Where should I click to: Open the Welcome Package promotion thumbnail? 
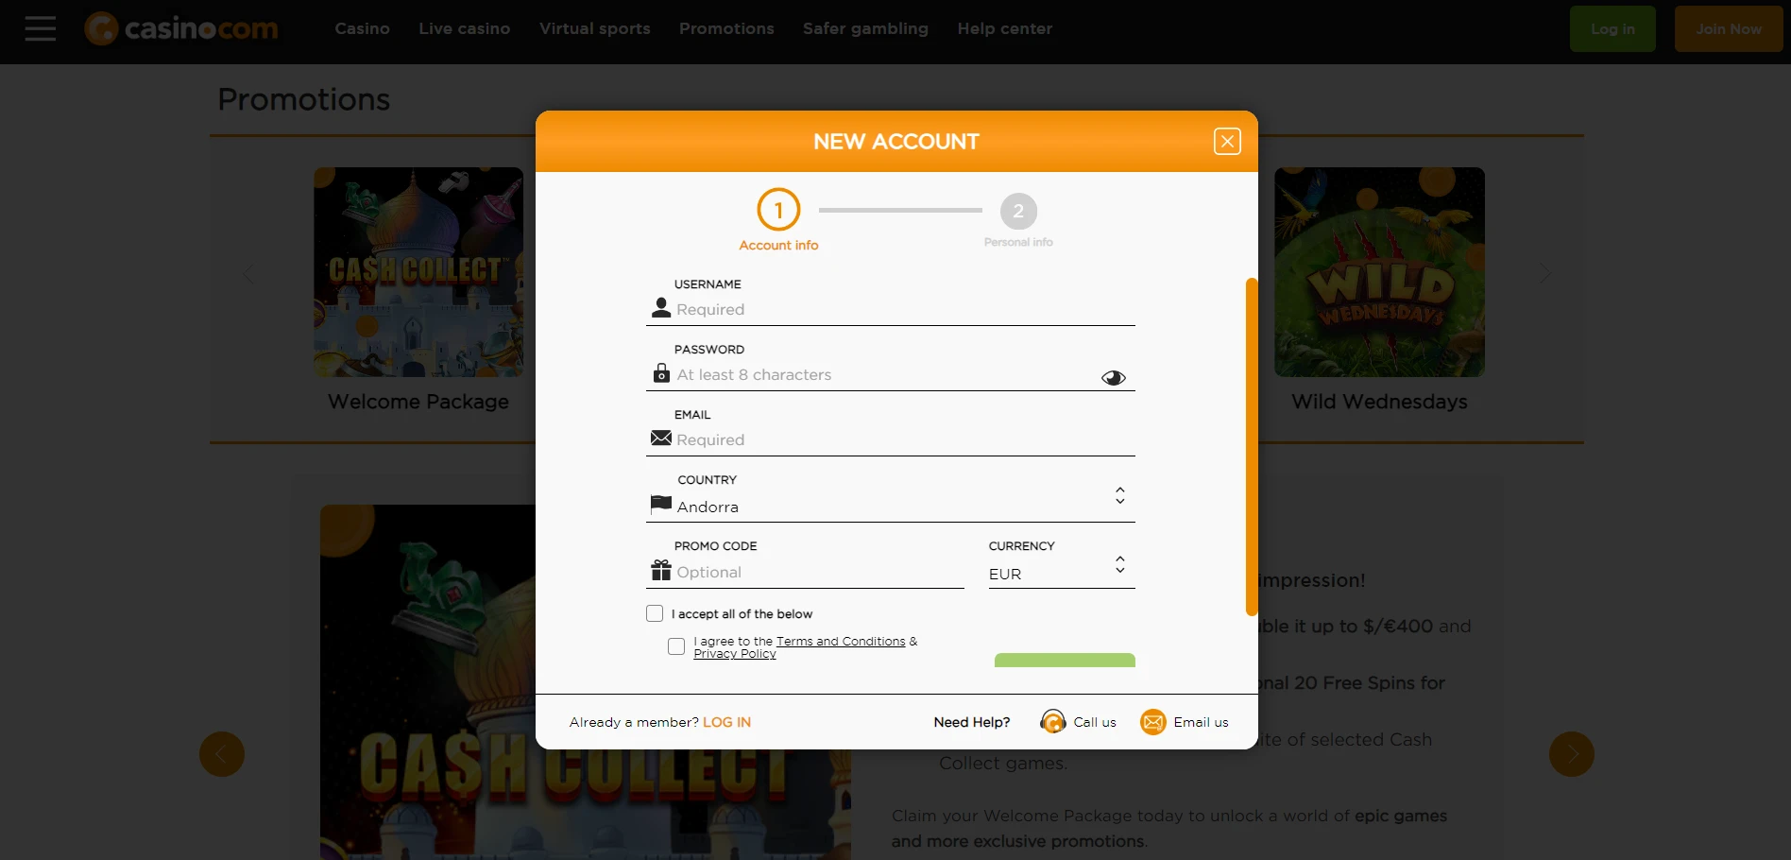[418, 272]
